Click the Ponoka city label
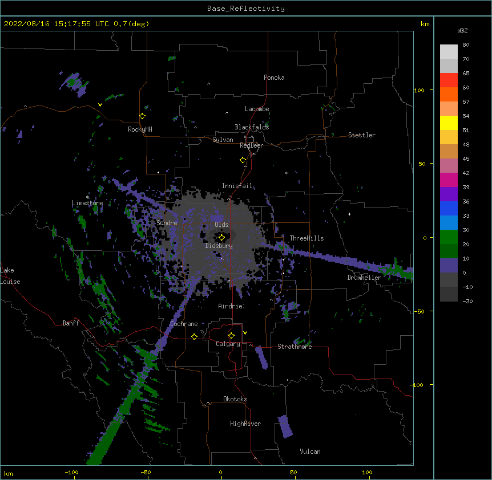The width and height of the screenshot is (492, 480). [274, 78]
